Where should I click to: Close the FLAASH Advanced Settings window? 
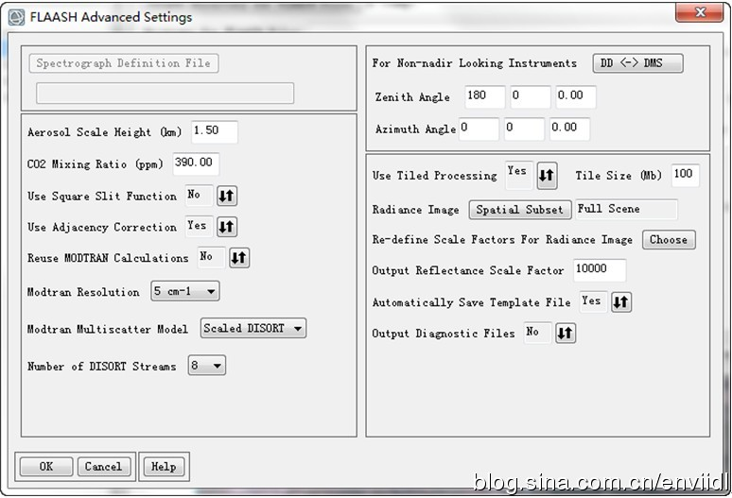coord(699,12)
